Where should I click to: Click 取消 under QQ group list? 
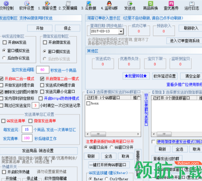(125, 156)
